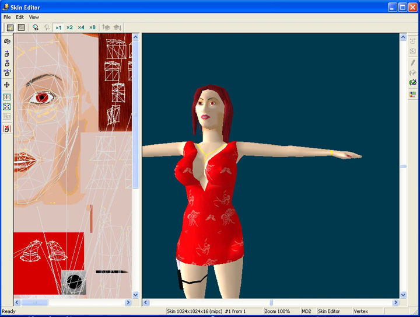Click 'Vertex' status bar entry
Image resolution: width=420 pixels, height=317 pixels.
(x=361, y=311)
